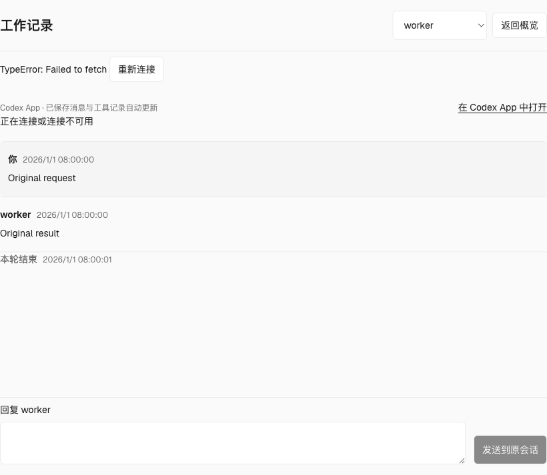Click the 工作记录 page heading
This screenshot has height=475, width=547.
[27, 25]
